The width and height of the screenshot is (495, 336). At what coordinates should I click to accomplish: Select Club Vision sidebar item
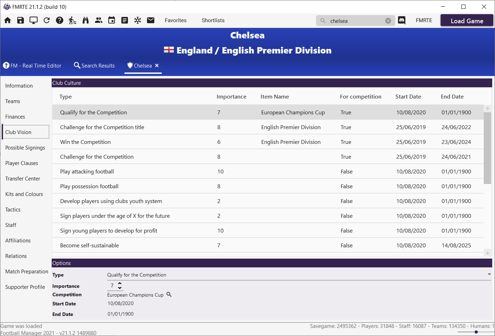[x=26, y=132]
